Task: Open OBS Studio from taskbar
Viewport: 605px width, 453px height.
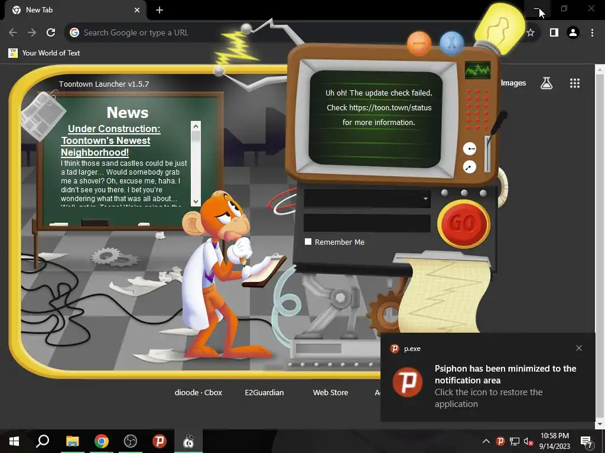Action: pos(131,441)
